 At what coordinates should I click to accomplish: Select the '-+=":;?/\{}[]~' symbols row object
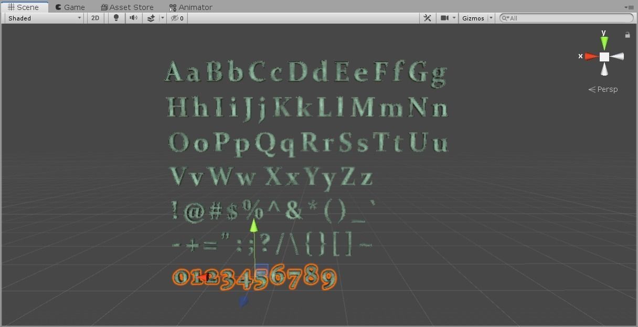(x=272, y=244)
